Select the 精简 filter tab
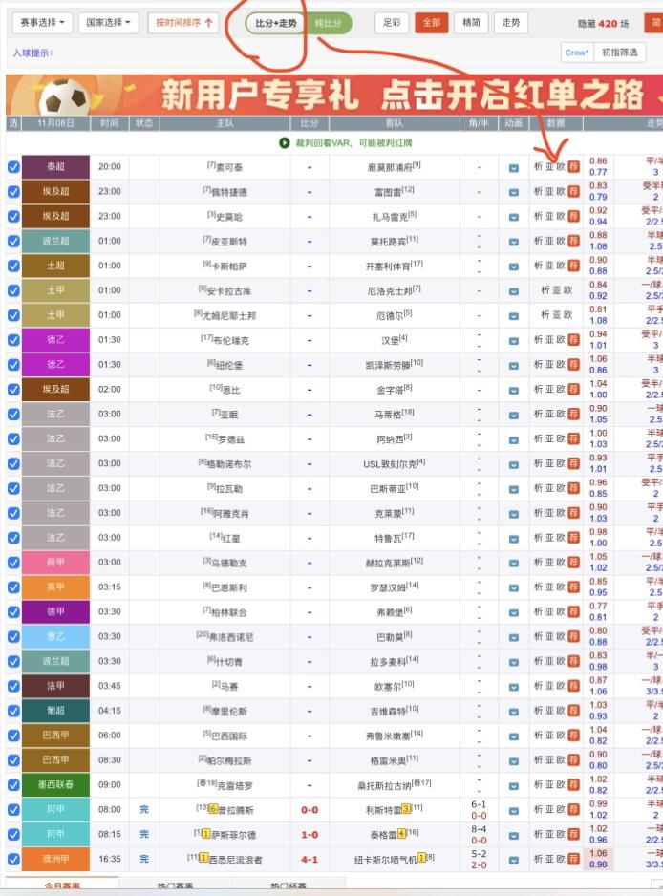 pyautogui.click(x=471, y=22)
